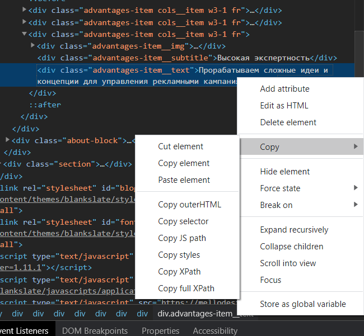
Task: Open the Accessibility tab
Action: tap(215, 330)
